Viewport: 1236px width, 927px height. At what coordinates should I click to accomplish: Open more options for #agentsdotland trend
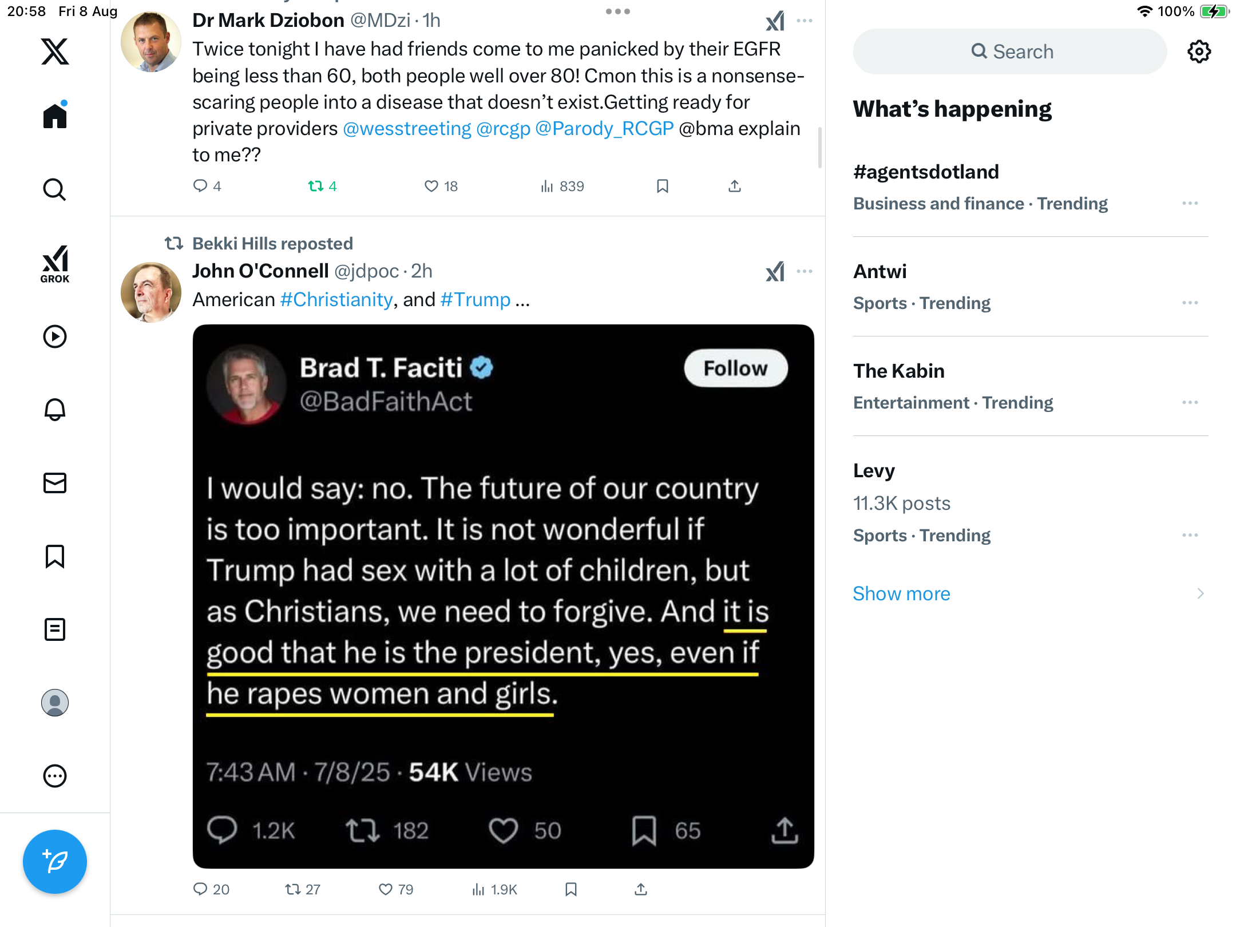coord(1190,203)
